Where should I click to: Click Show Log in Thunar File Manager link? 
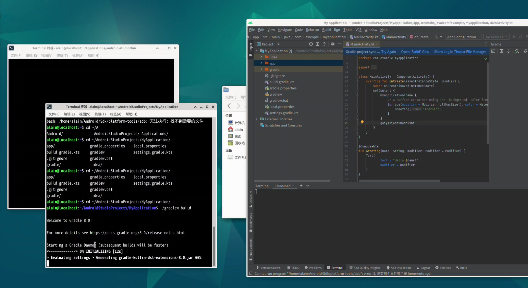coord(460,52)
